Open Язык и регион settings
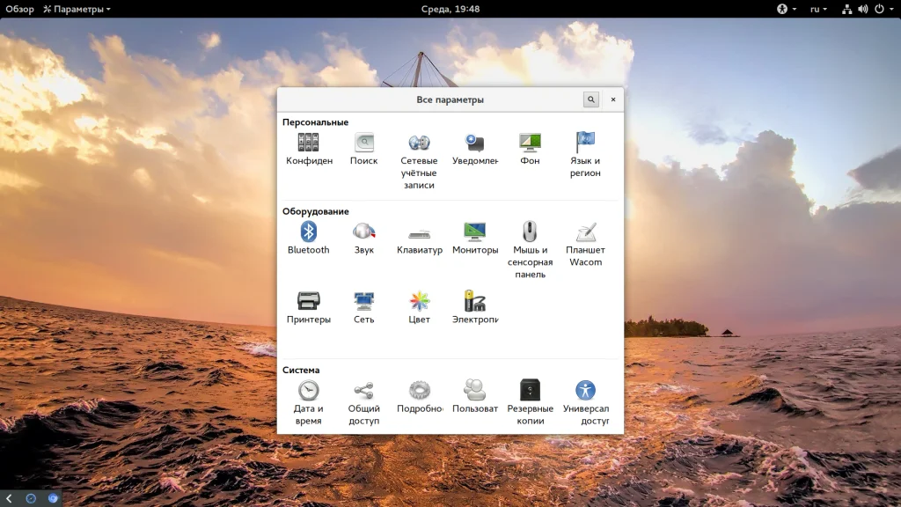This screenshot has height=507, width=901. tap(585, 143)
